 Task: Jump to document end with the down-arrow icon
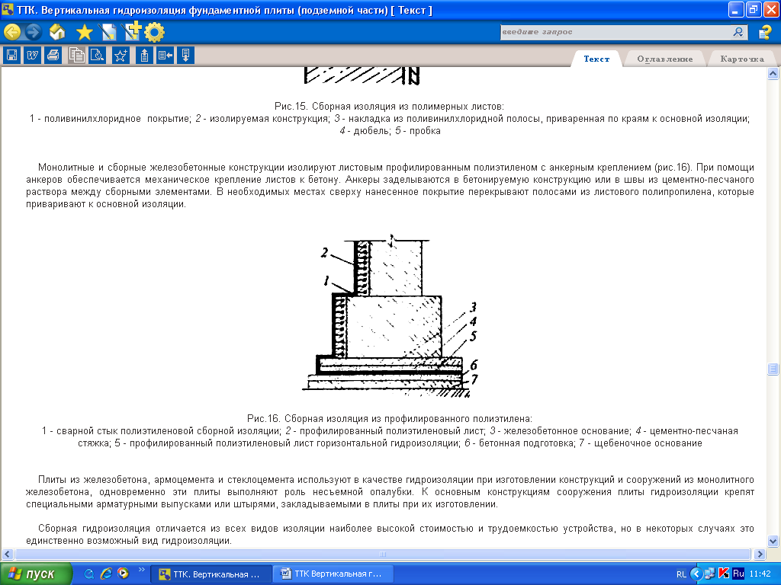[x=185, y=55]
